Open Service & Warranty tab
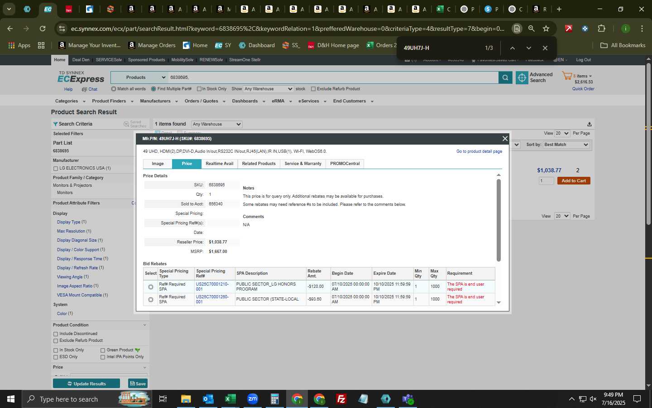Viewport: 652px width, 408px height. [303, 164]
